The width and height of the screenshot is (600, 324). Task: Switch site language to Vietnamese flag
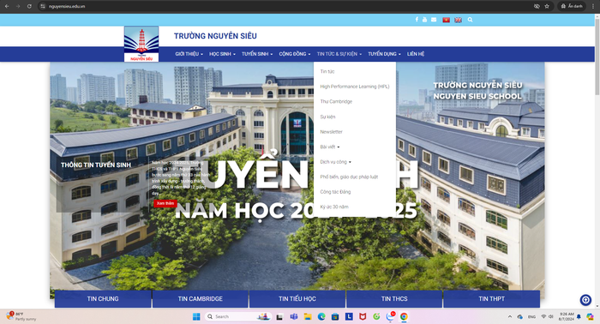447,20
